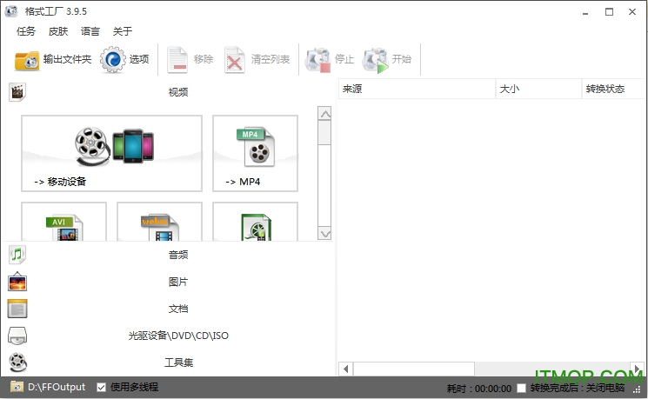Open the 任务 menu

26,31
